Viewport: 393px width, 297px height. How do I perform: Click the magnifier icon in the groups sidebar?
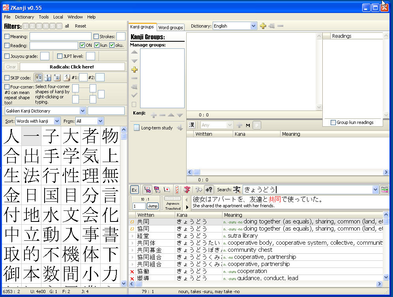[134, 87]
